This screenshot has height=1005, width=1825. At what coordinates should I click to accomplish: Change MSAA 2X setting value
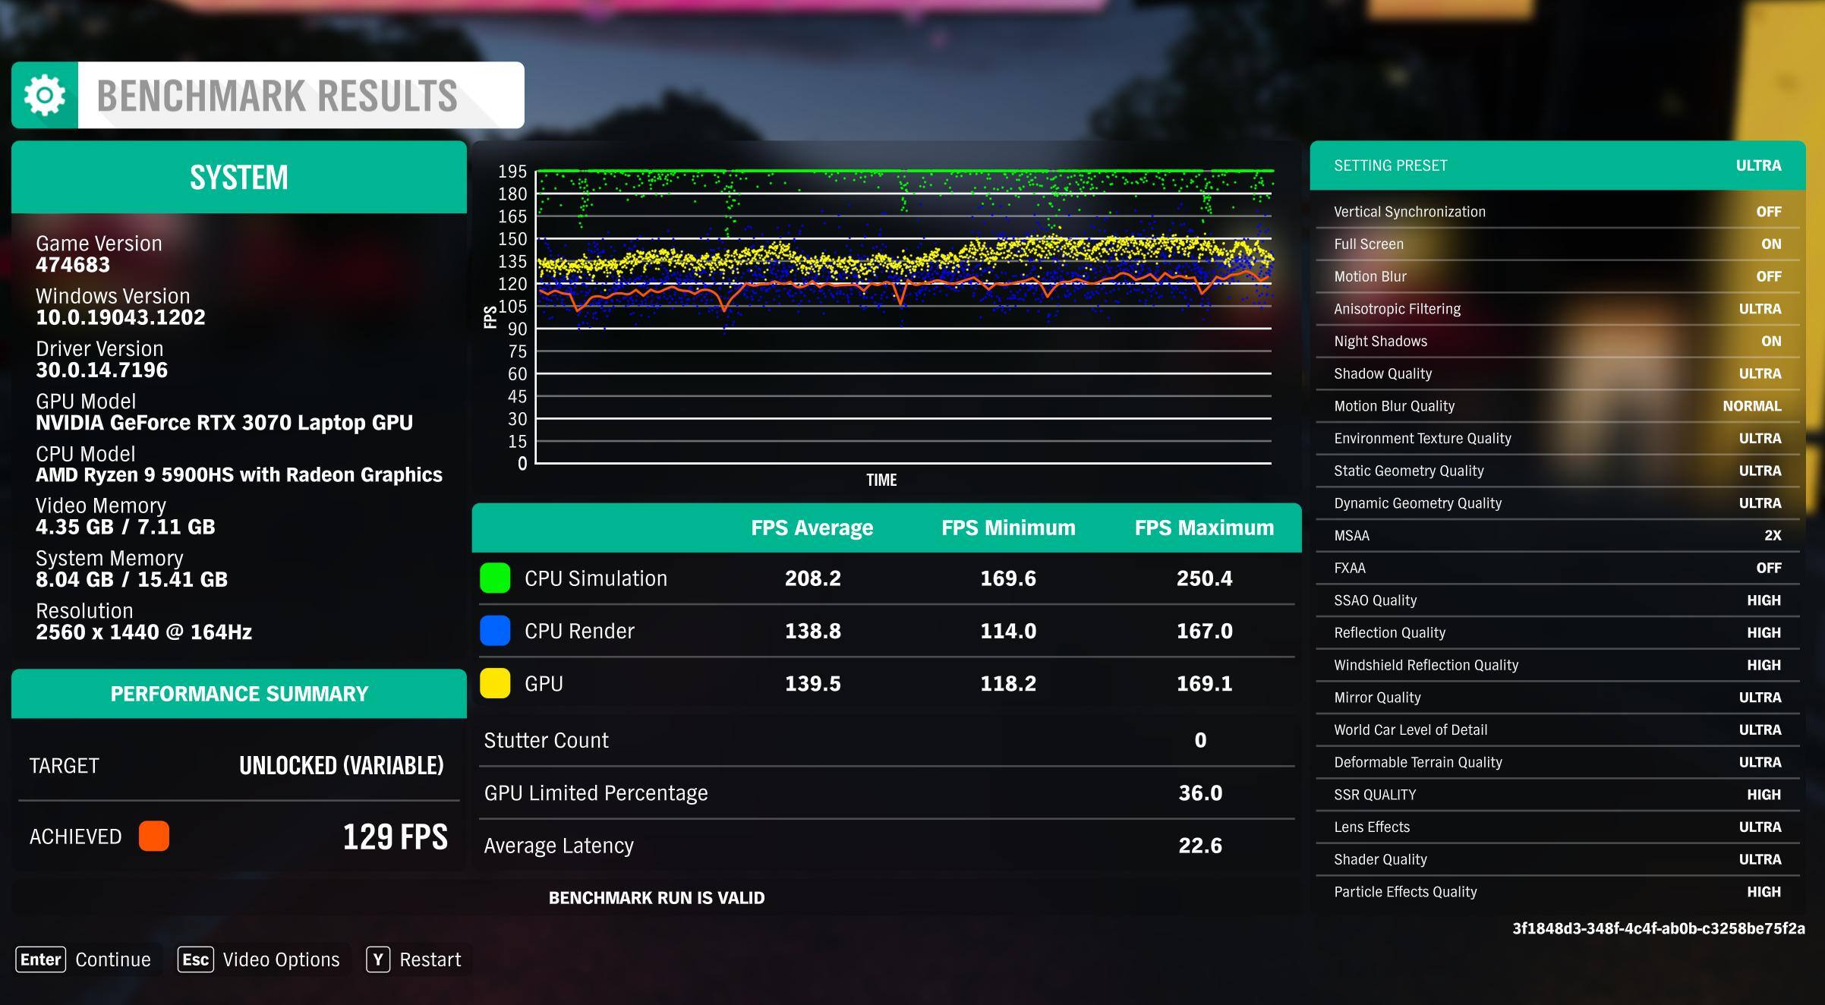pyautogui.click(x=1772, y=536)
